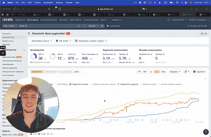Open the Domein mode dropdown

(x=93, y=26)
